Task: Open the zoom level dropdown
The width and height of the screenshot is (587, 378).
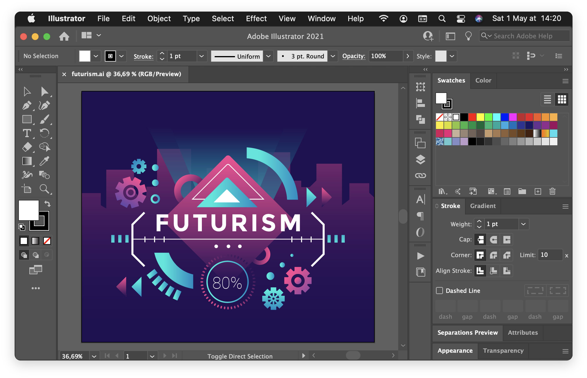Action: (x=94, y=356)
